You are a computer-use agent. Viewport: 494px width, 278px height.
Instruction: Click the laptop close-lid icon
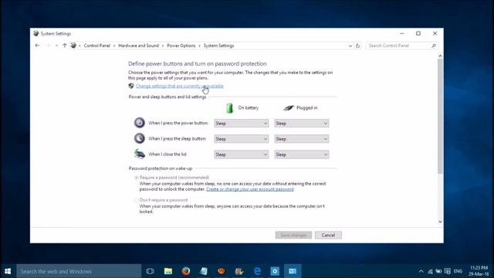point(139,154)
